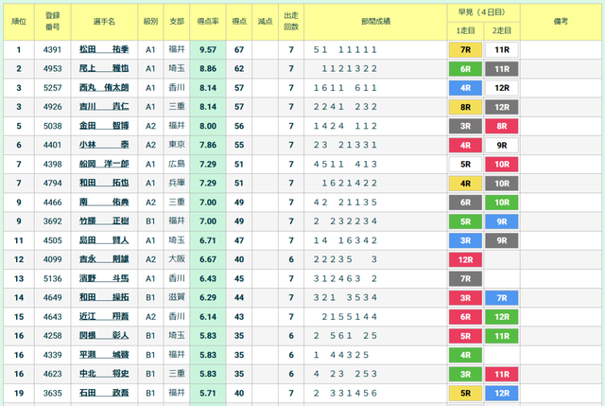Viewport: 605px width, 406px height.
Task: Open racer link 近江 翔吾
Action: (x=104, y=317)
